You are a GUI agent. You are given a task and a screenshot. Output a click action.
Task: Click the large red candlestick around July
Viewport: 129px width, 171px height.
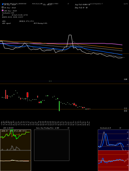click(x=27, y=95)
